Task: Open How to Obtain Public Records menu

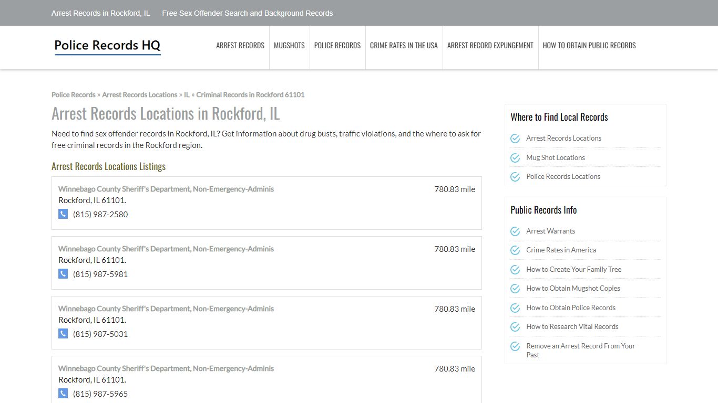Action: (x=589, y=46)
